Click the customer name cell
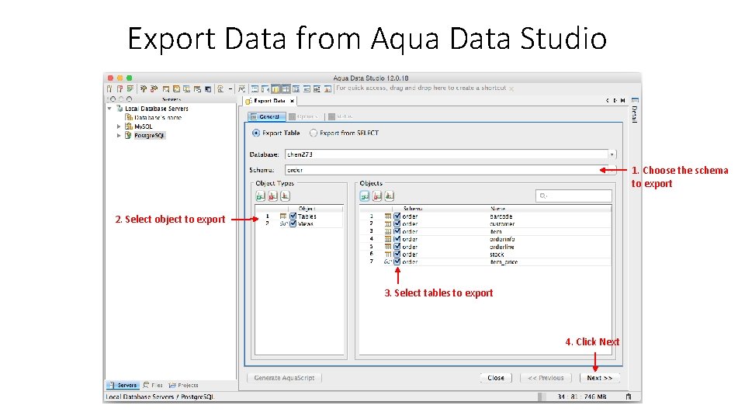 click(x=502, y=223)
